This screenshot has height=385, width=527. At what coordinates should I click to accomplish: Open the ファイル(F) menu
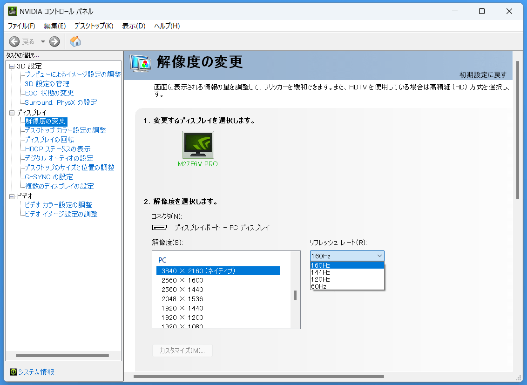(21, 26)
